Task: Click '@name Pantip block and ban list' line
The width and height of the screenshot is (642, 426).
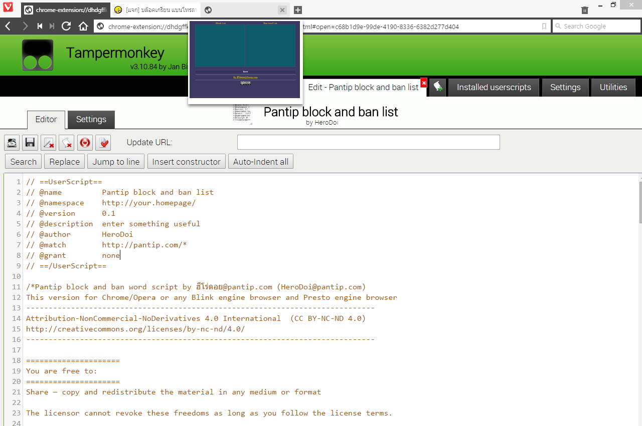Action: click(120, 192)
